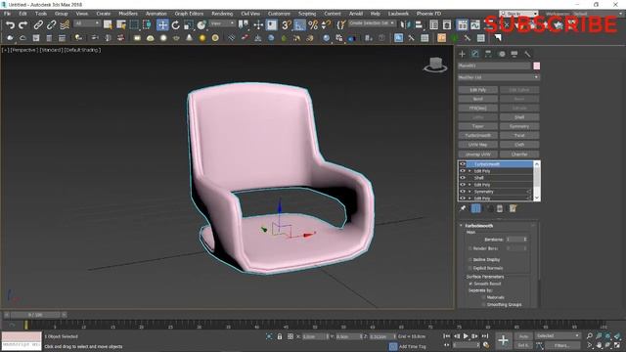Enable the Explicit Normals checkbox
Screen dimensions: 626x352
470,268
